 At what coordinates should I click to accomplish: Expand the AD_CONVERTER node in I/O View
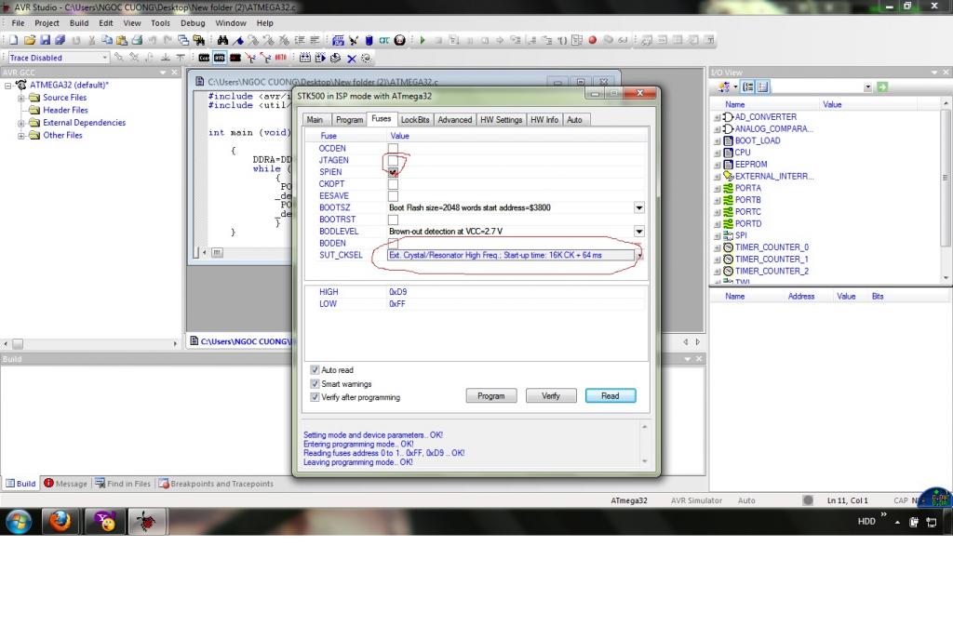(x=717, y=117)
